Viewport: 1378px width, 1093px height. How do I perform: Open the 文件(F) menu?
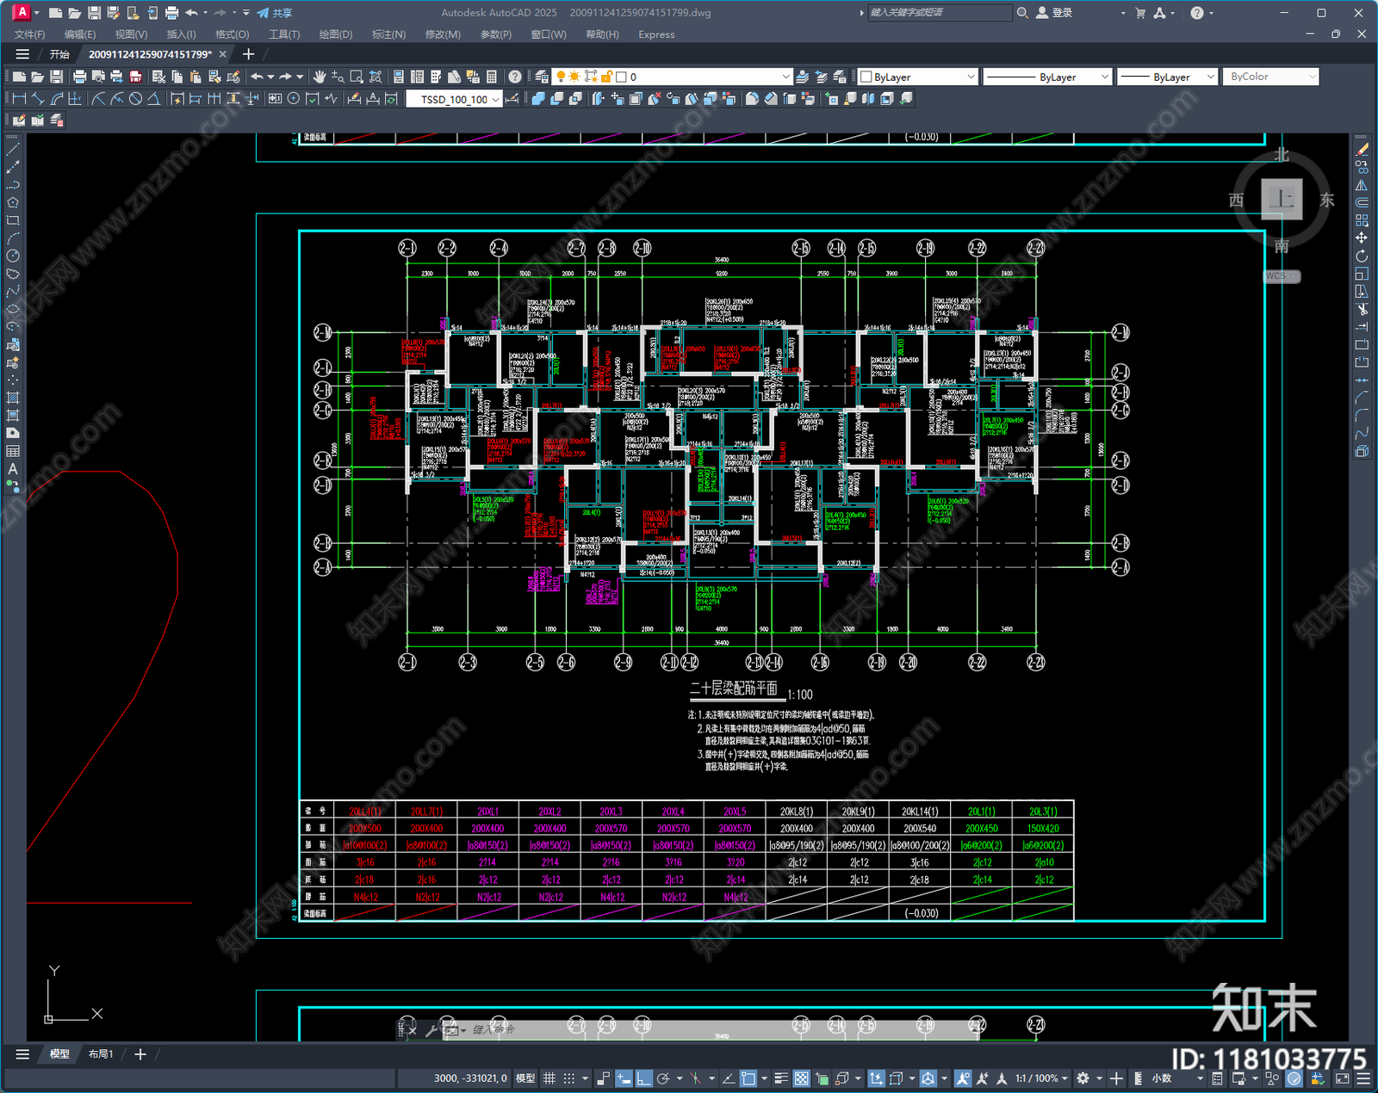click(29, 34)
